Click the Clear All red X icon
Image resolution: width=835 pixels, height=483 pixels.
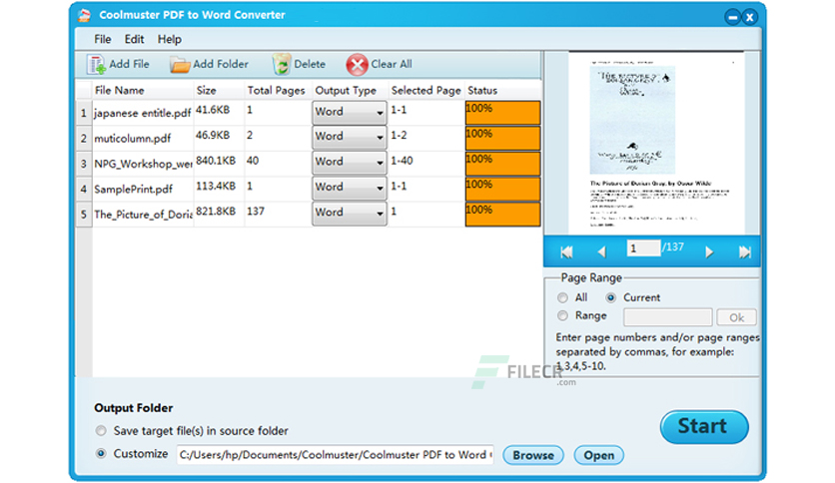[357, 65]
